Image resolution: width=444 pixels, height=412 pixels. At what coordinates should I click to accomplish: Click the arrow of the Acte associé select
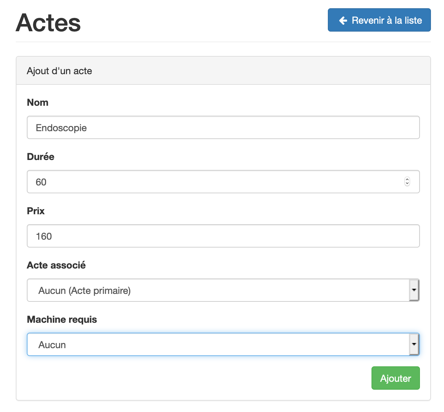414,290
